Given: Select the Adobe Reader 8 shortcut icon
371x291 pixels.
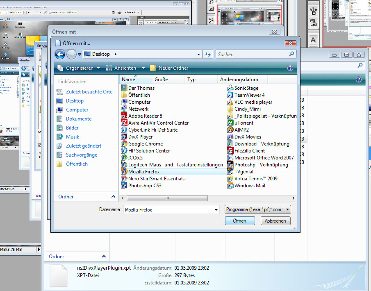Looking at the screenshot, I should 124,116.
